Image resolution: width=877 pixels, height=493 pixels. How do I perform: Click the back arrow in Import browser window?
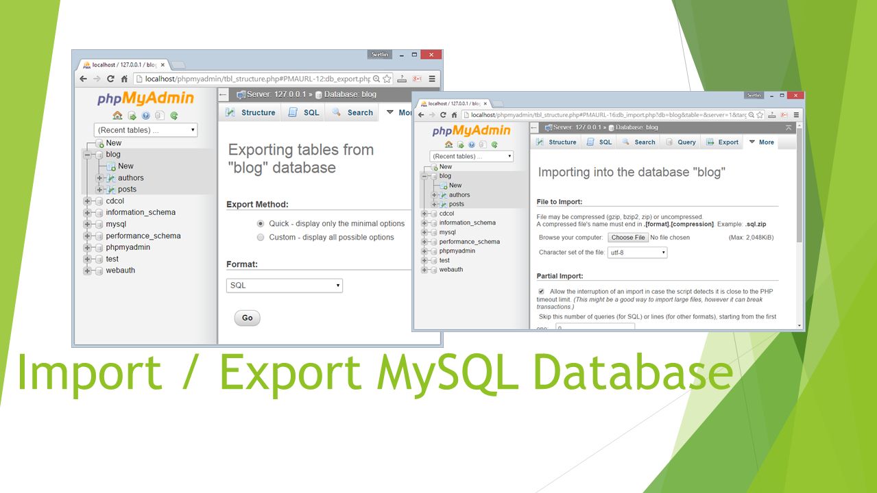422,115
